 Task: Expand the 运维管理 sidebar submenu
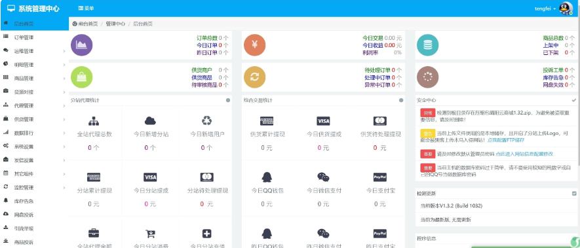click(x=34, y=51)
